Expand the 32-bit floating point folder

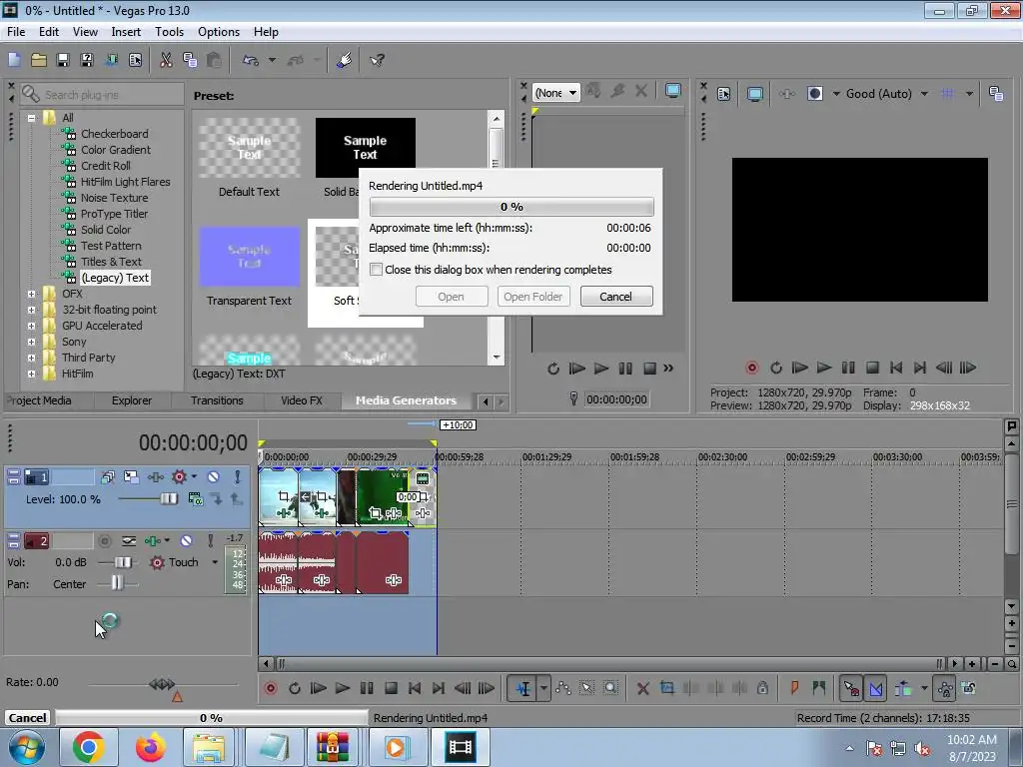(x=31, y=310)
